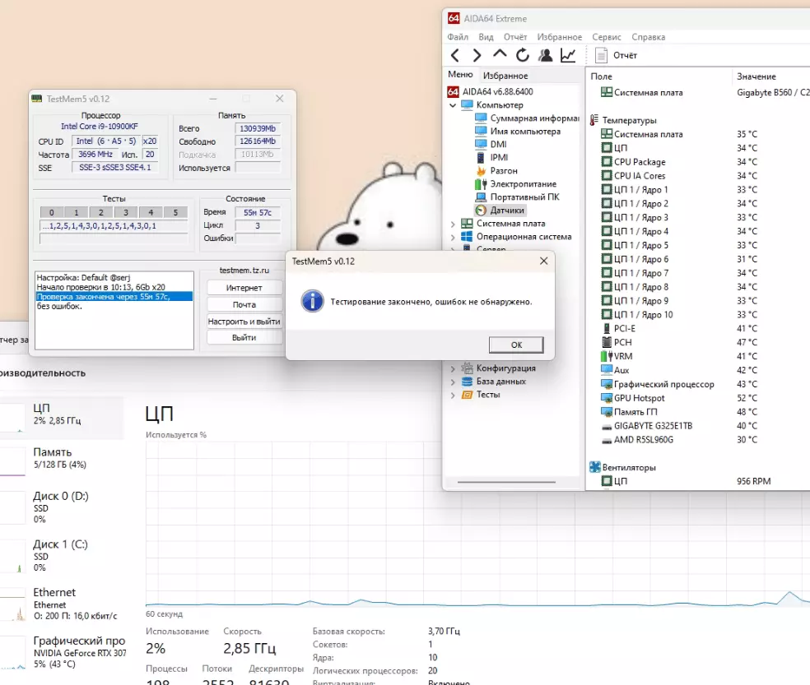This screenshot has width=810, height=685.
Task: Click OK in TestMem5 dialog
Action: coord(516,345)
